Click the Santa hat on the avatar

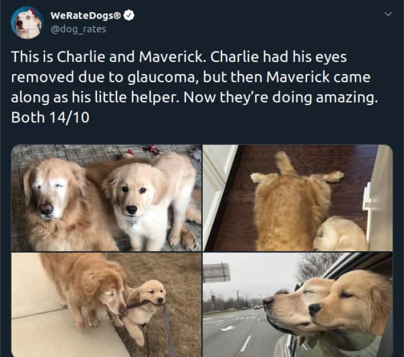point(32,12)
